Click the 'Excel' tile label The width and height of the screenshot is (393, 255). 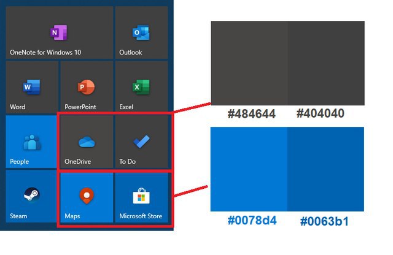[x=126, y=107]
